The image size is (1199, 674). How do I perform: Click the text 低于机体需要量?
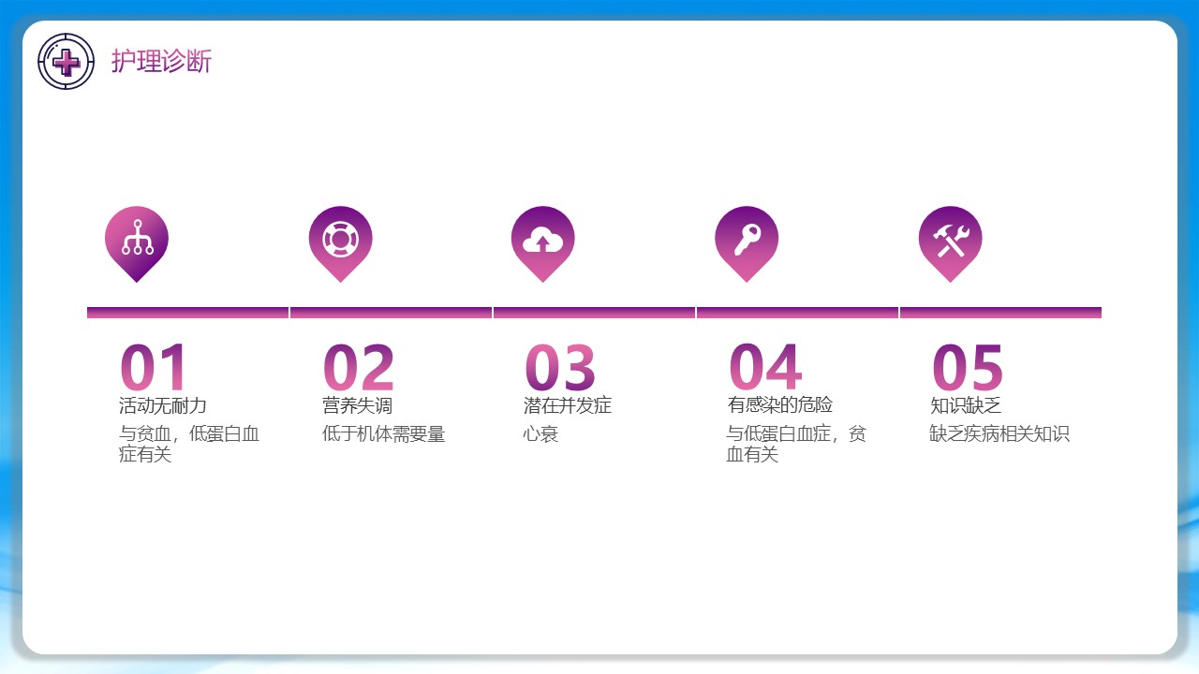tap(383, 434)
